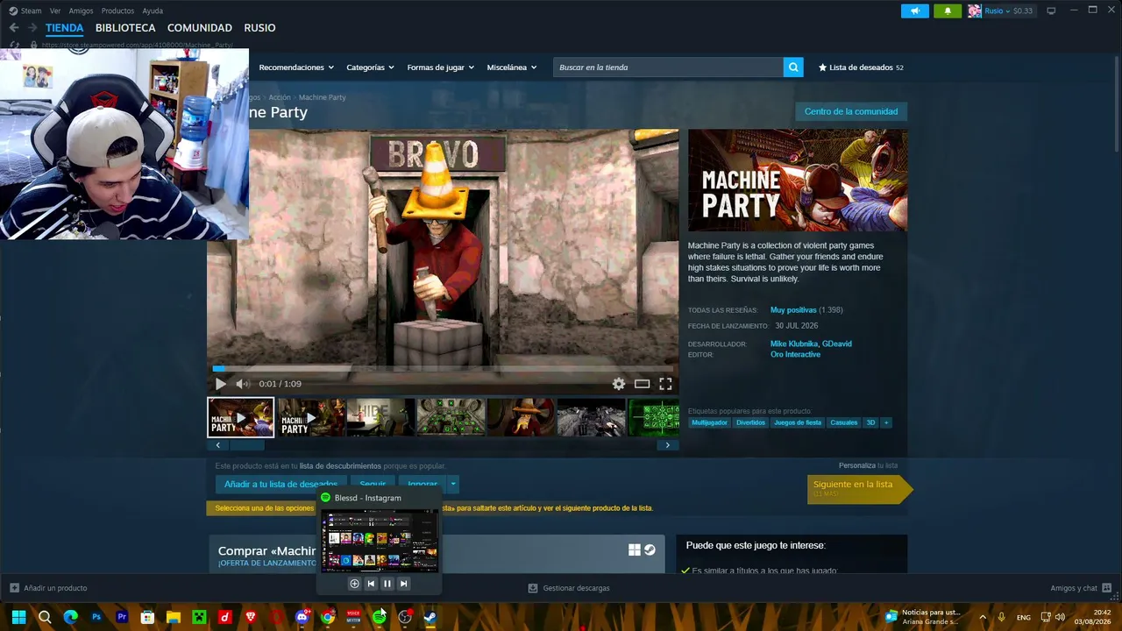Pause Spotify playback in preview popup
This screenshot has width=1122, height=631.
pyautogui.click(x=387, y=584)
